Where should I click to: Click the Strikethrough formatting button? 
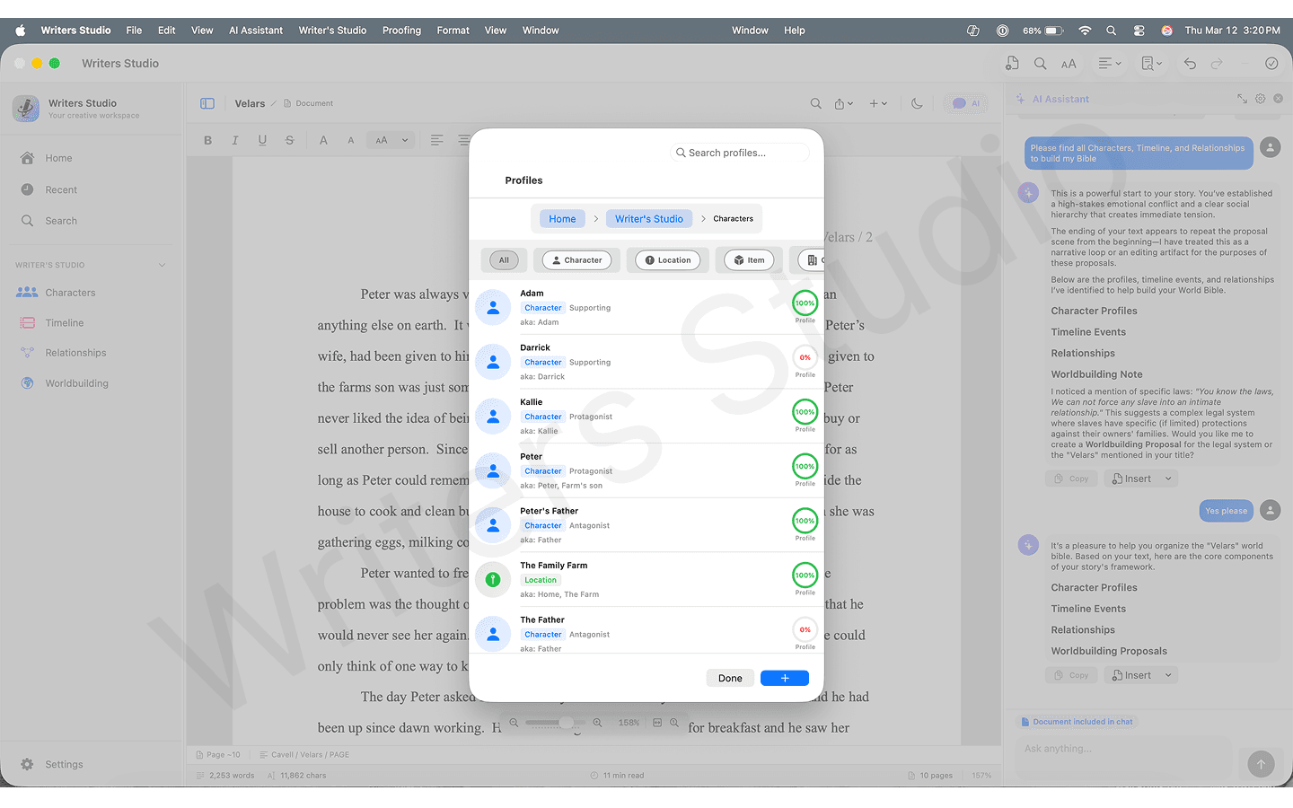pyautogui.click(x=289, y=140)
